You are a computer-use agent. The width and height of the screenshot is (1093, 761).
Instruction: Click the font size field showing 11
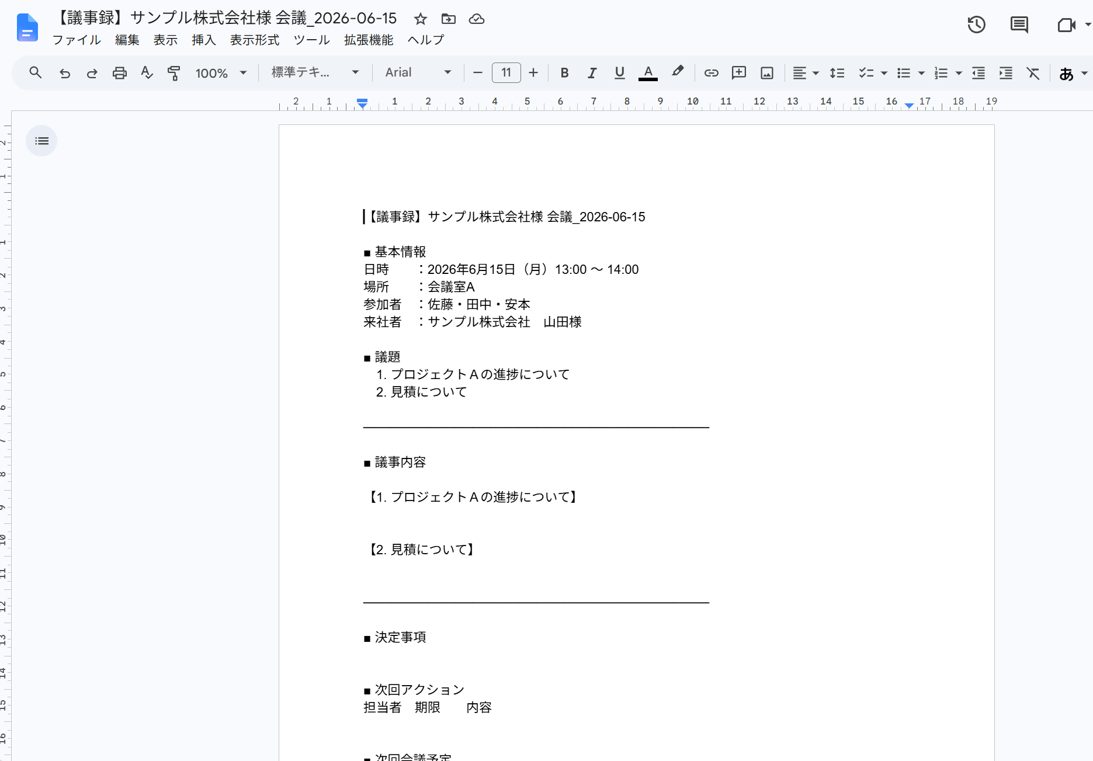point(506,73)
